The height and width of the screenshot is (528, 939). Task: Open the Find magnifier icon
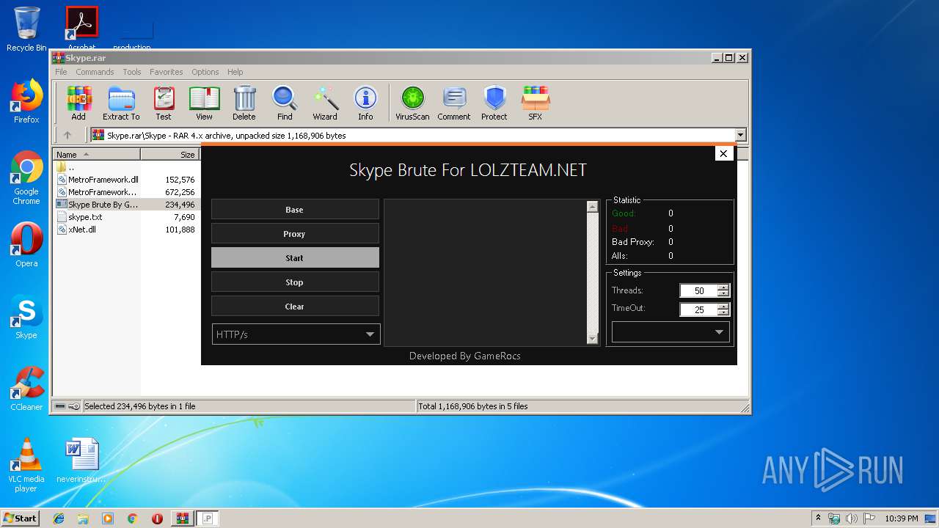click(x=285, y=103)
